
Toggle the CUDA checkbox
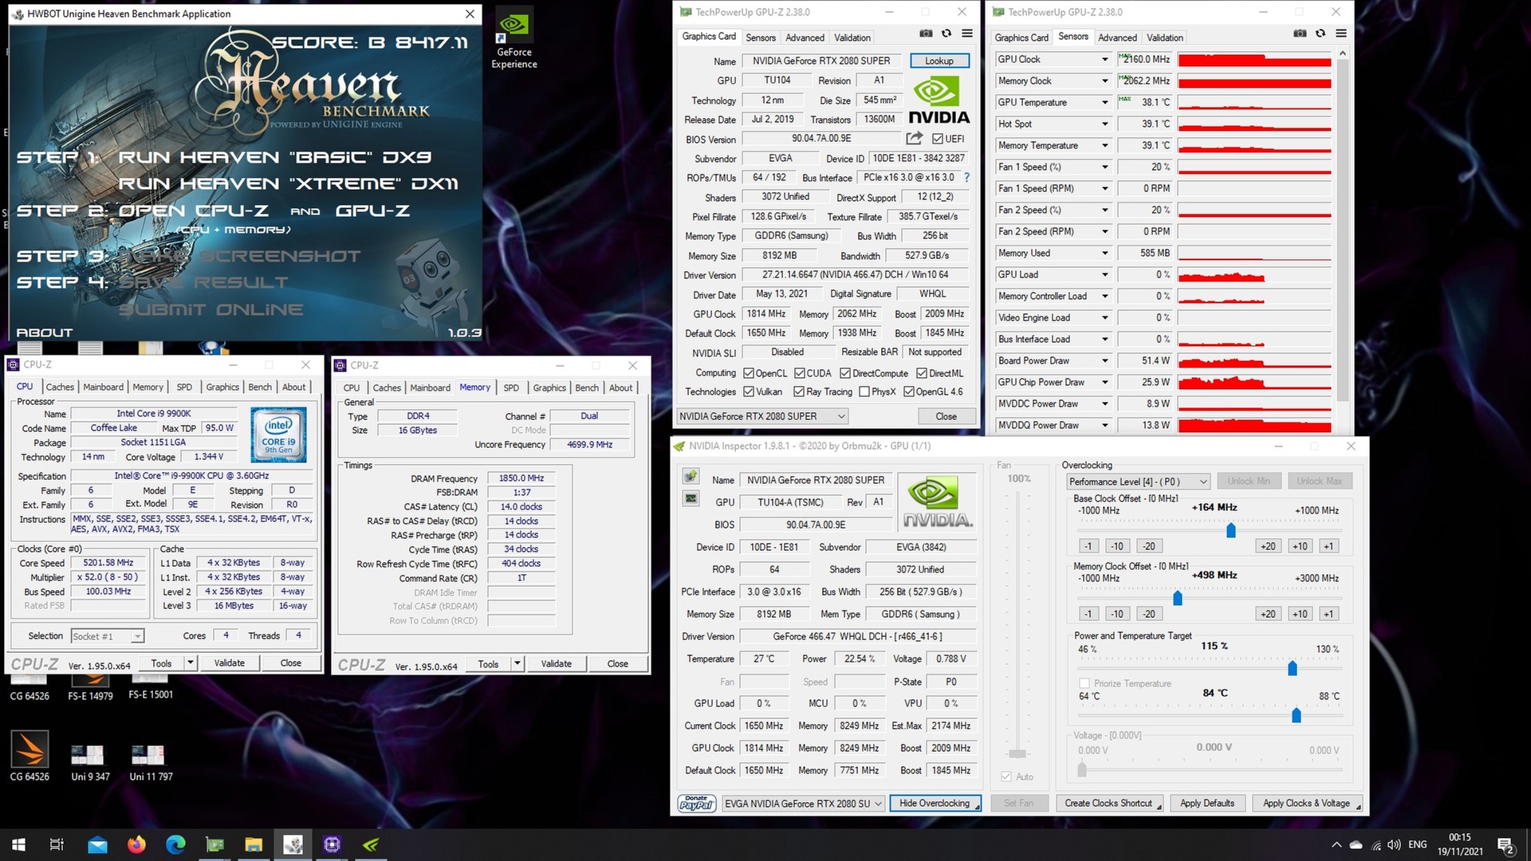pyautogui.click(x=799, y=373)
